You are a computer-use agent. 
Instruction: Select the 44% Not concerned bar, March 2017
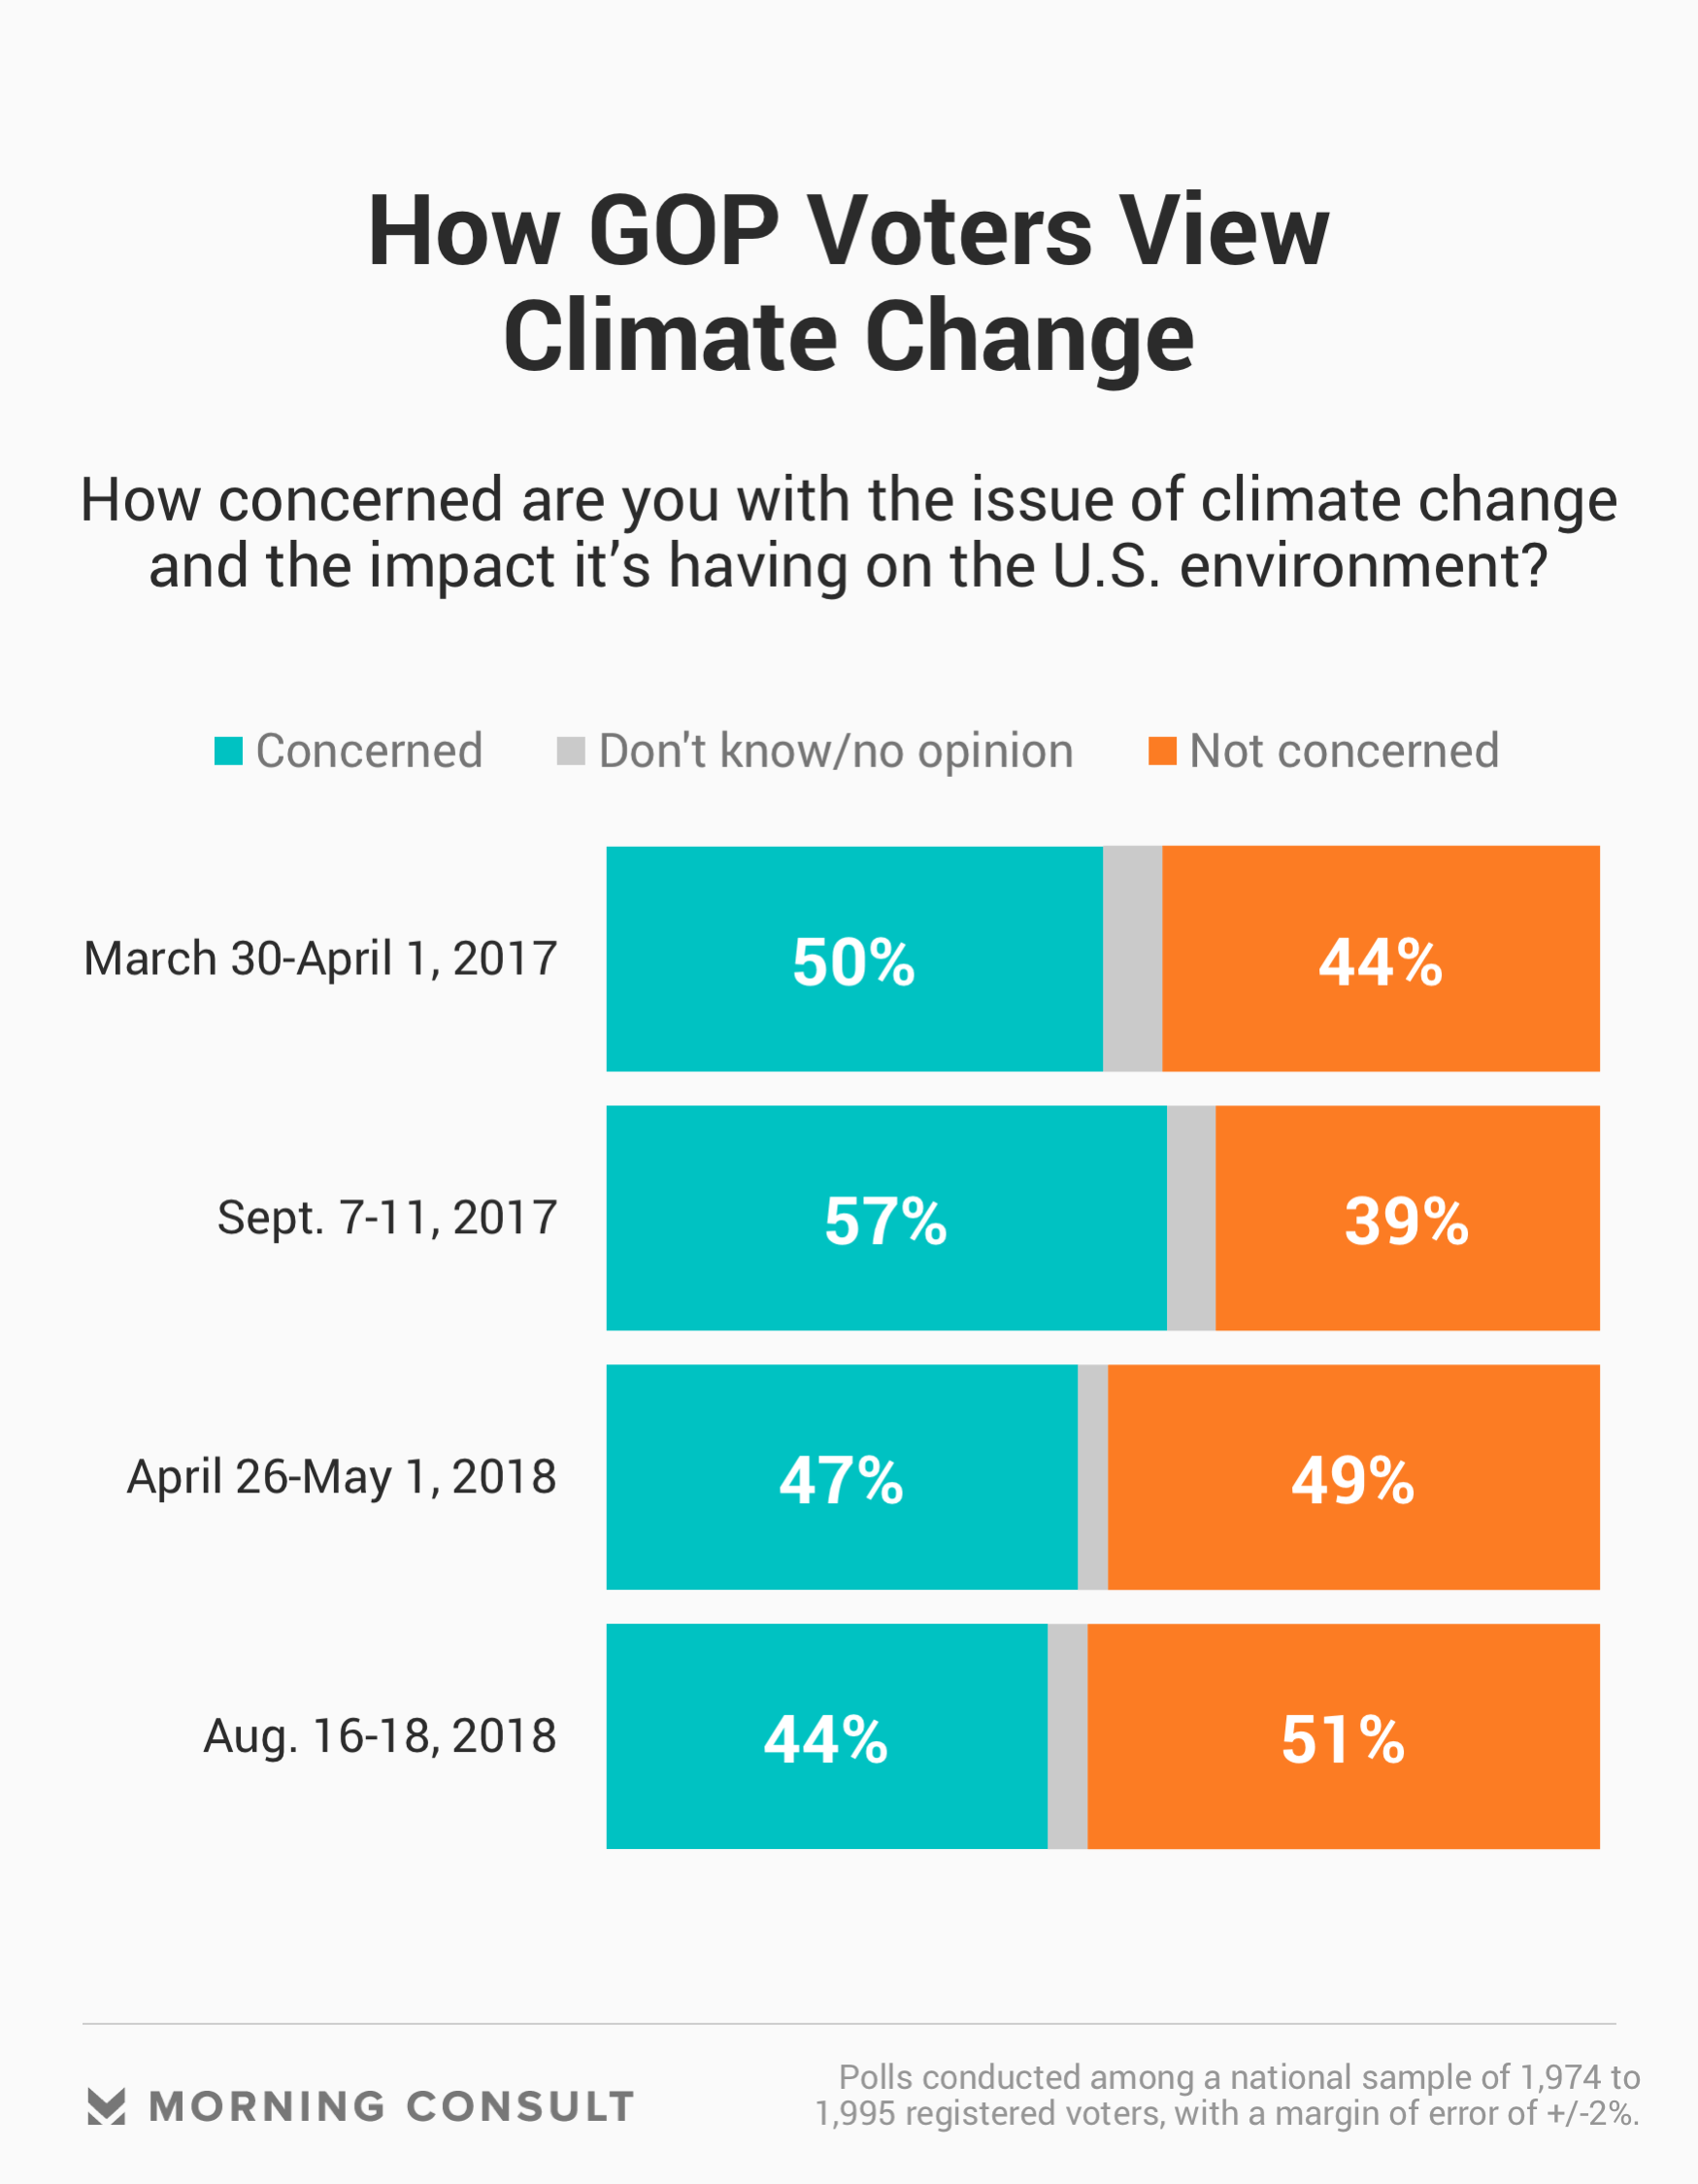point(1380,959)
